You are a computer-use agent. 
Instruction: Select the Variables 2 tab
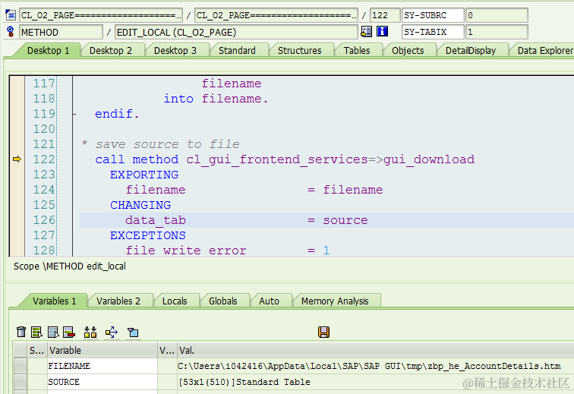118,301
